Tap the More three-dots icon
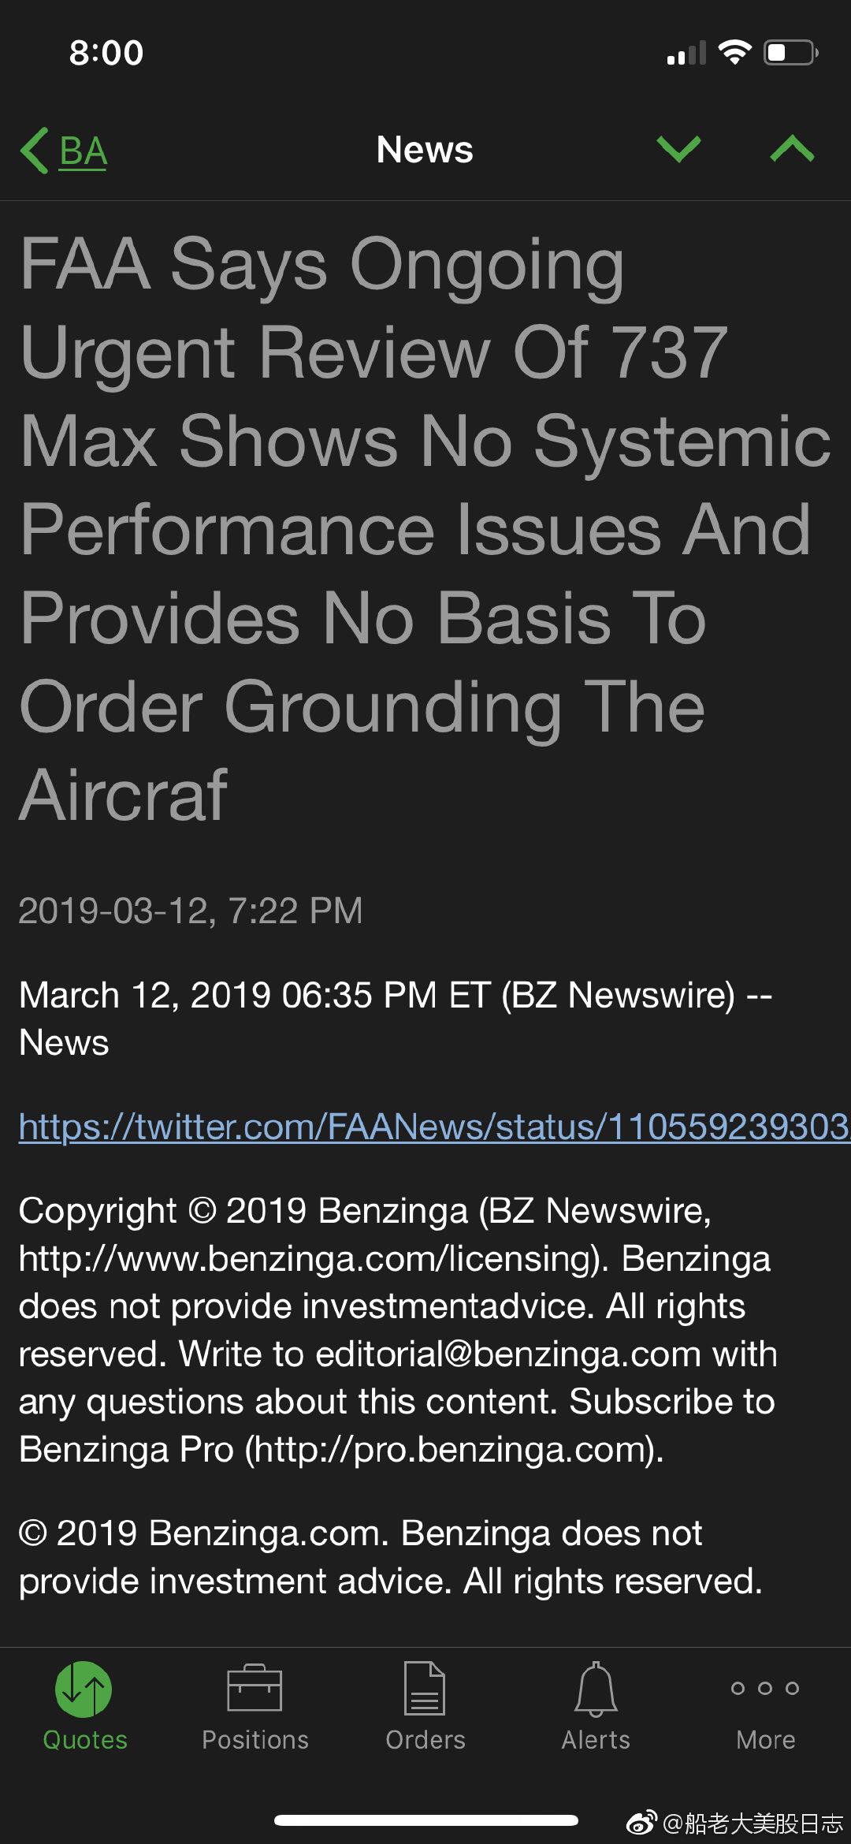Viewport: 851px width, 1844px height. click(x=765, y=1688)
